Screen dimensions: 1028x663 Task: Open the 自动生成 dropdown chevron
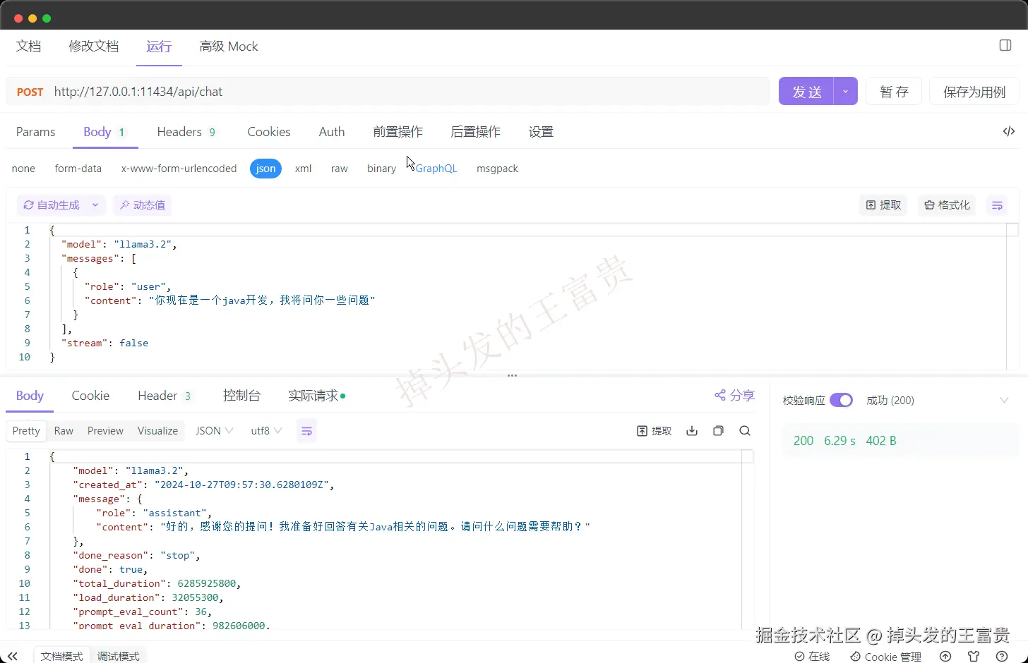(x=95, y=205)
